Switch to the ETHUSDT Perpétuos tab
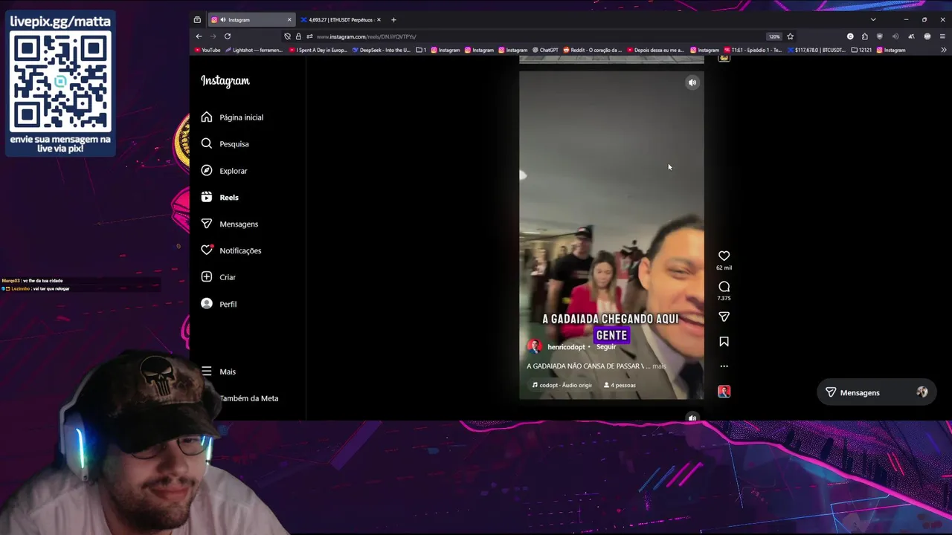Image resolution: width=952 pixels, height=535 pixels. pos(341,20)
